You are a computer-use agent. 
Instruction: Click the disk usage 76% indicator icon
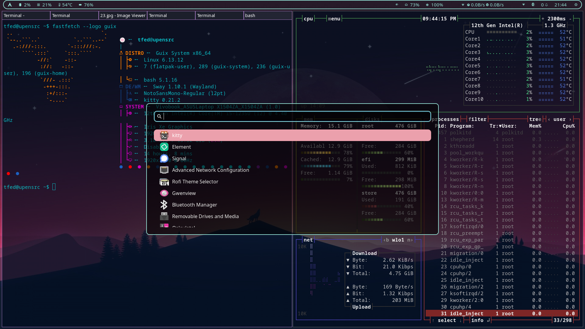[x=80, y=5]
